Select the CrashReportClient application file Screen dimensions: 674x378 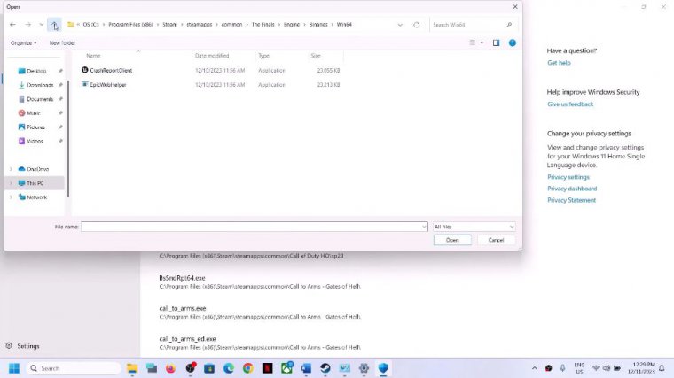tap(111, 70)
